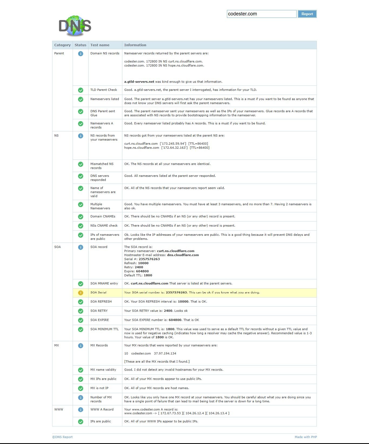369x444 pixels.
Task: Click info icon for SOA record row
Action: [x=80, y=247]
